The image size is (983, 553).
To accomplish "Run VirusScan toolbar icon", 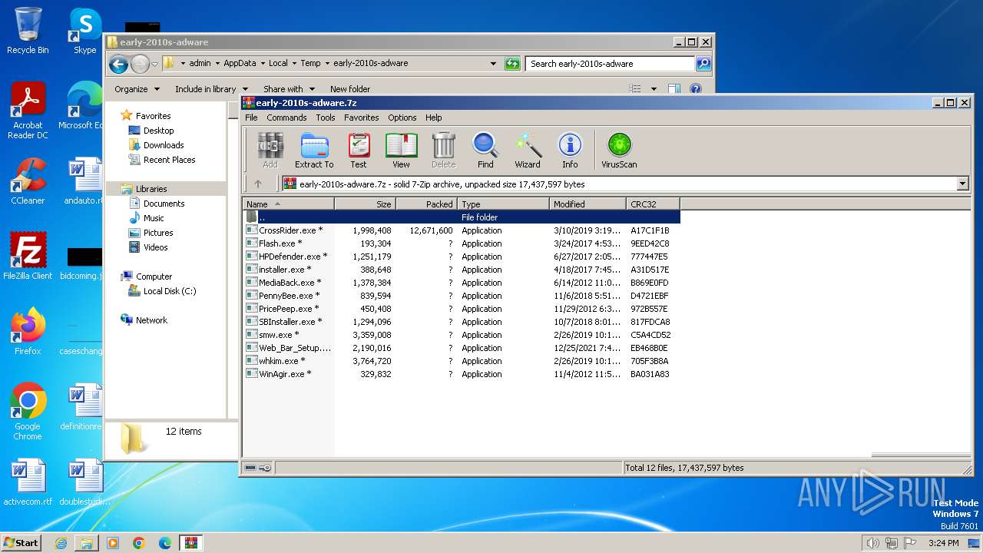I will point(619,150).
